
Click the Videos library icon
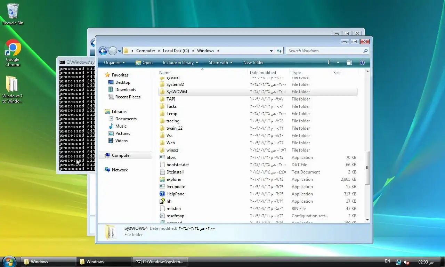[x=111, y=141]
